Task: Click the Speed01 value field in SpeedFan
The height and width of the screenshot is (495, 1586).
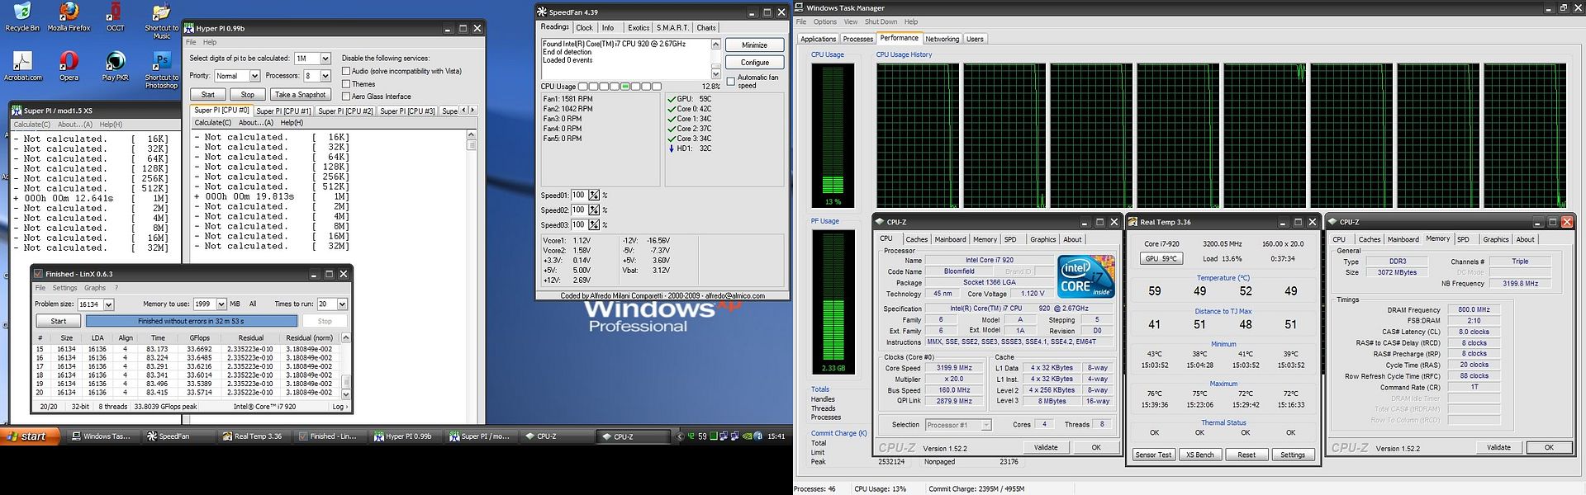Action: [x=578, y=196]
